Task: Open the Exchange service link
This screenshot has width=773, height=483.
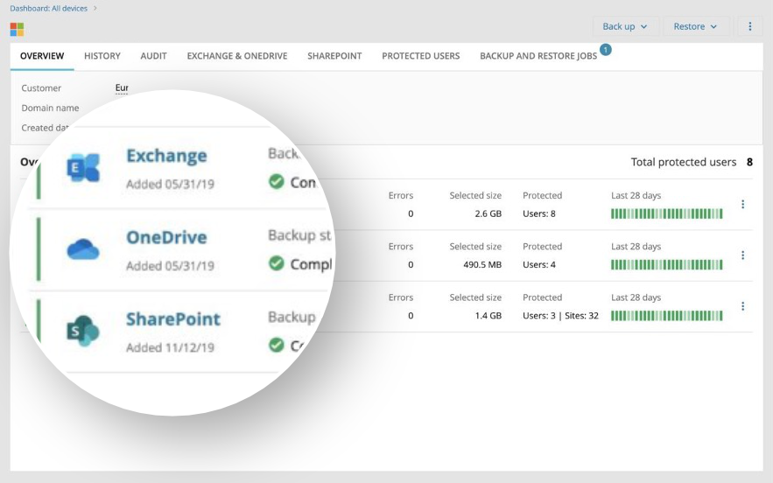Action: click(x=166, y=156)
